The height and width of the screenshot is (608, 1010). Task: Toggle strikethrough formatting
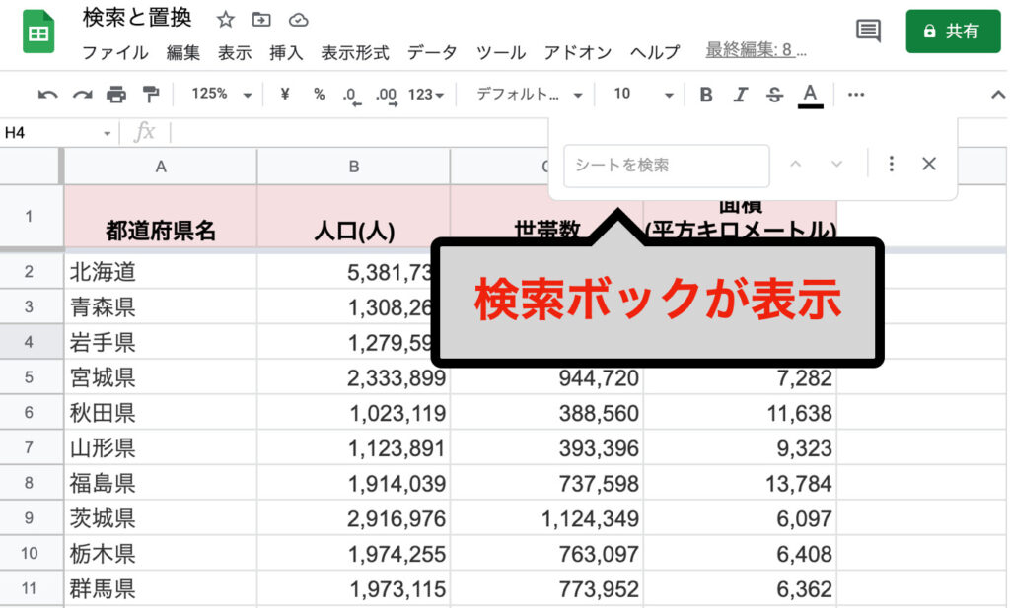pyautogui.click(x=774, y=95)
